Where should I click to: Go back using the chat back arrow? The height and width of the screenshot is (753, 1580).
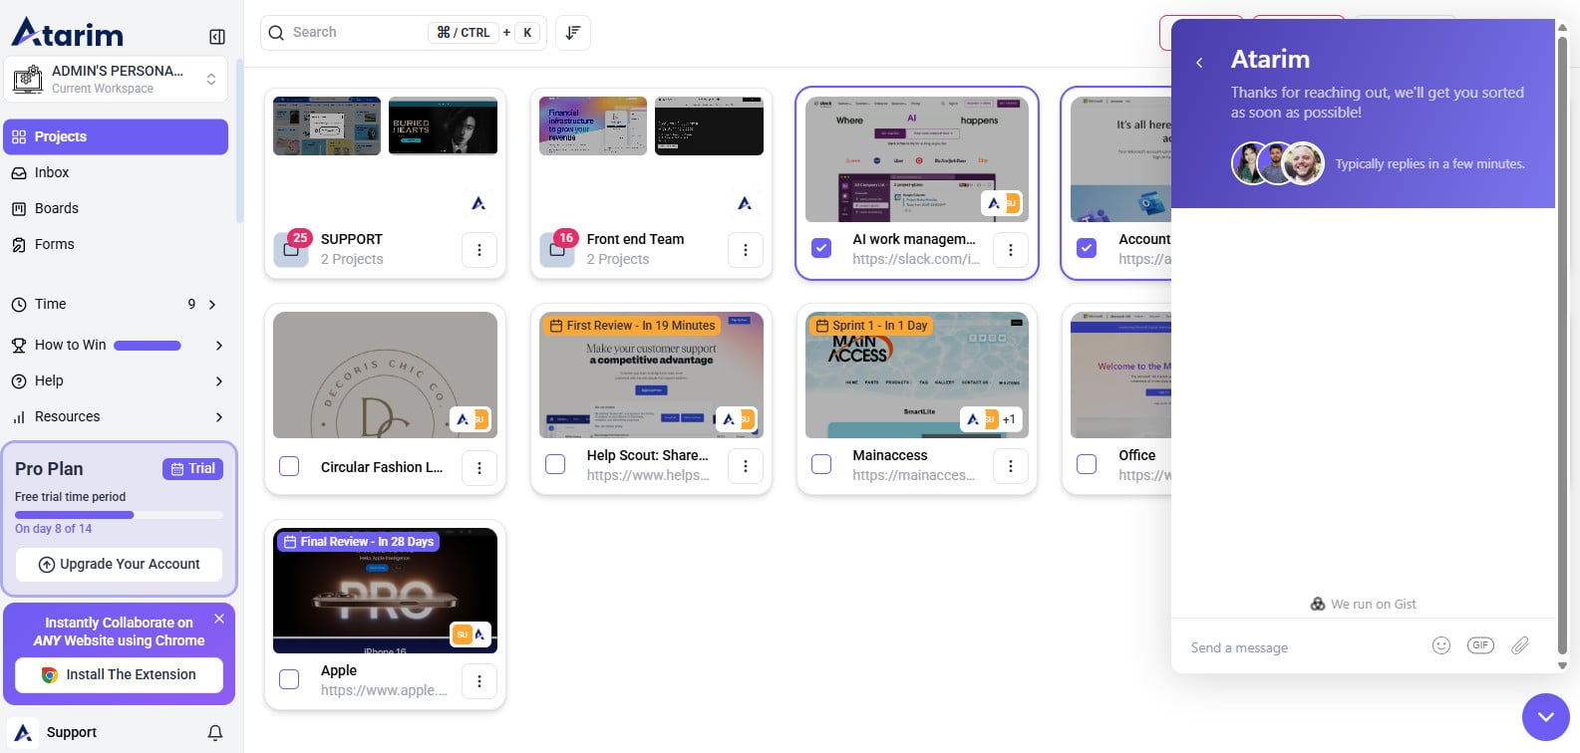pyautogui.click(x=1199, y=63)
